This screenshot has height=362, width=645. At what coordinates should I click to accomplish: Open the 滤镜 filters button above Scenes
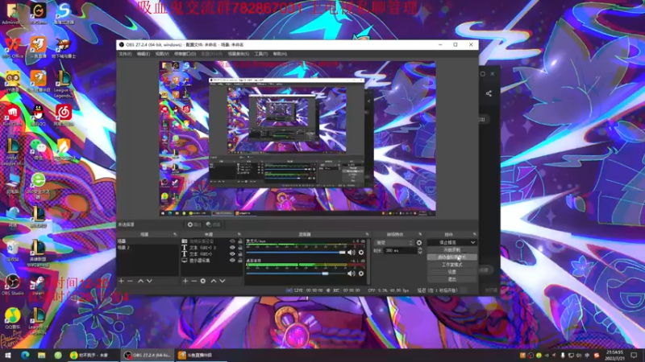(213, 224)
